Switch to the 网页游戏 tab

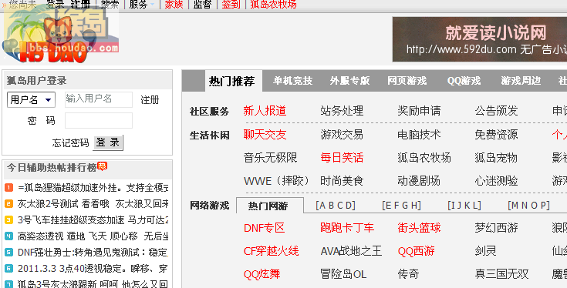(407, 81)
